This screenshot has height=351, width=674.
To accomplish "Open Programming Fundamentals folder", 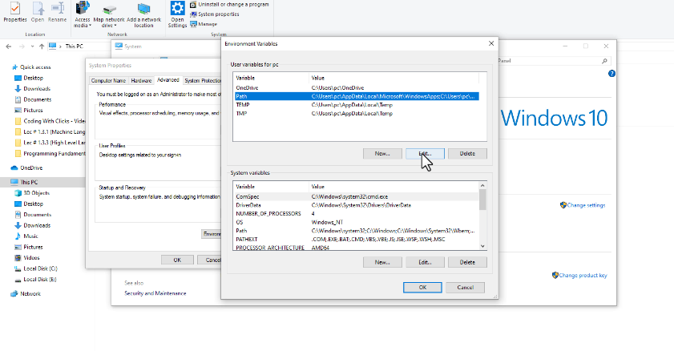I will 50,153.
